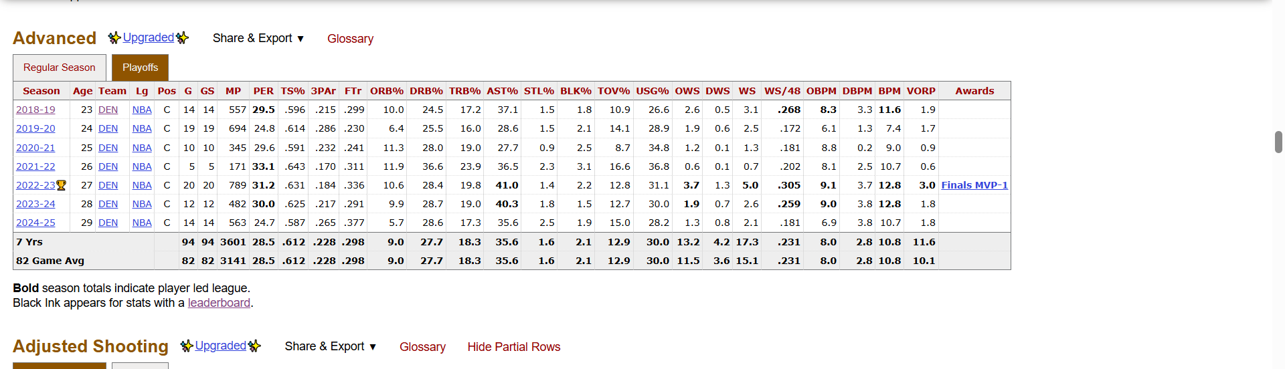The width and height of the screenshot is (1285, 369).
Task: Click the star icon left of Adjusted Shooting Upgraded
Action: [x=187, y=346]
